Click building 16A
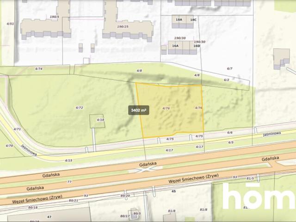 [175, 46]
